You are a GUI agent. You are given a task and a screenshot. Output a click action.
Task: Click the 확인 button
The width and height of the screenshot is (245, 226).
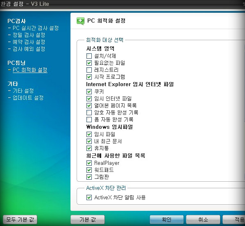click(x=167, y=219)
